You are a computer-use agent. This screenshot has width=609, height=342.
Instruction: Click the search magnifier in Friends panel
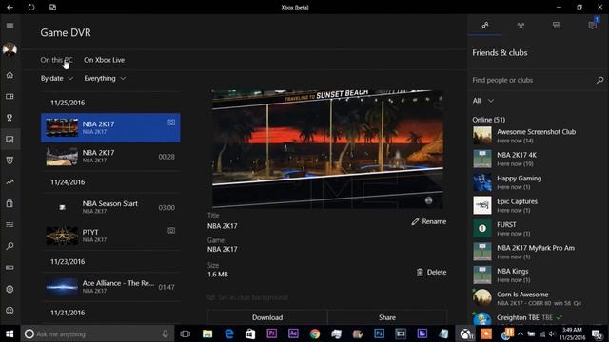click(599, 80)
